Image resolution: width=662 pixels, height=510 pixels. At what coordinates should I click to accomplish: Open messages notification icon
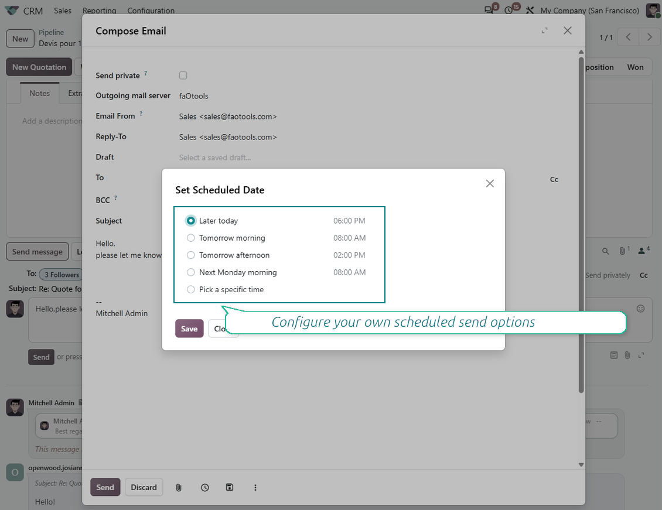coord(490,9)
